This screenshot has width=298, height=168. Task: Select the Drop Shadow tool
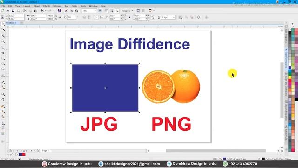(3, 94)
